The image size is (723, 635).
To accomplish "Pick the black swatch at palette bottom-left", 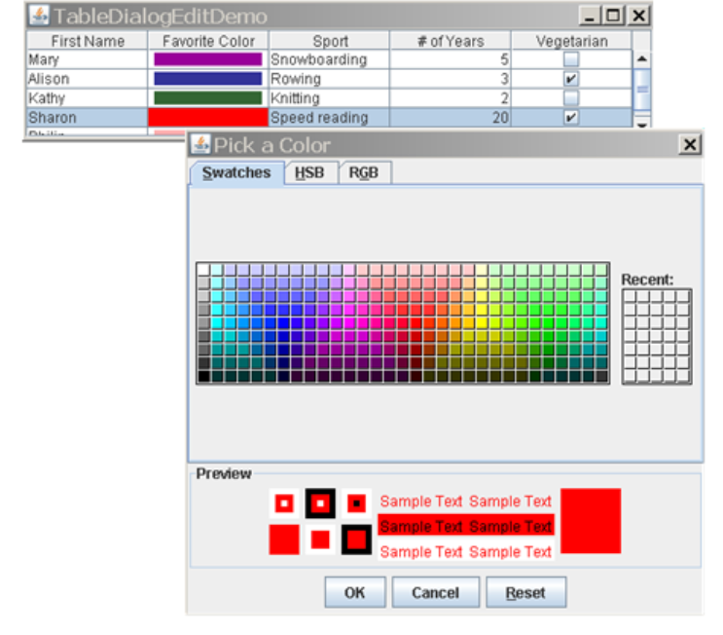I will click(203, 376).
